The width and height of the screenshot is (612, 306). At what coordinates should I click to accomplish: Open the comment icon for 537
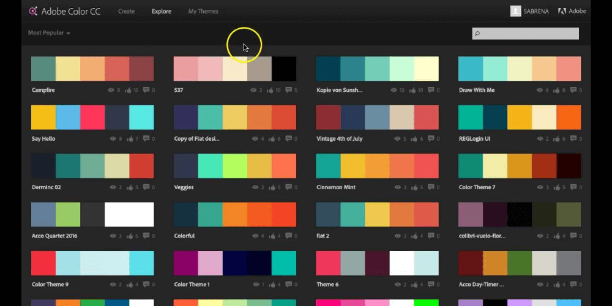[288, 90]
